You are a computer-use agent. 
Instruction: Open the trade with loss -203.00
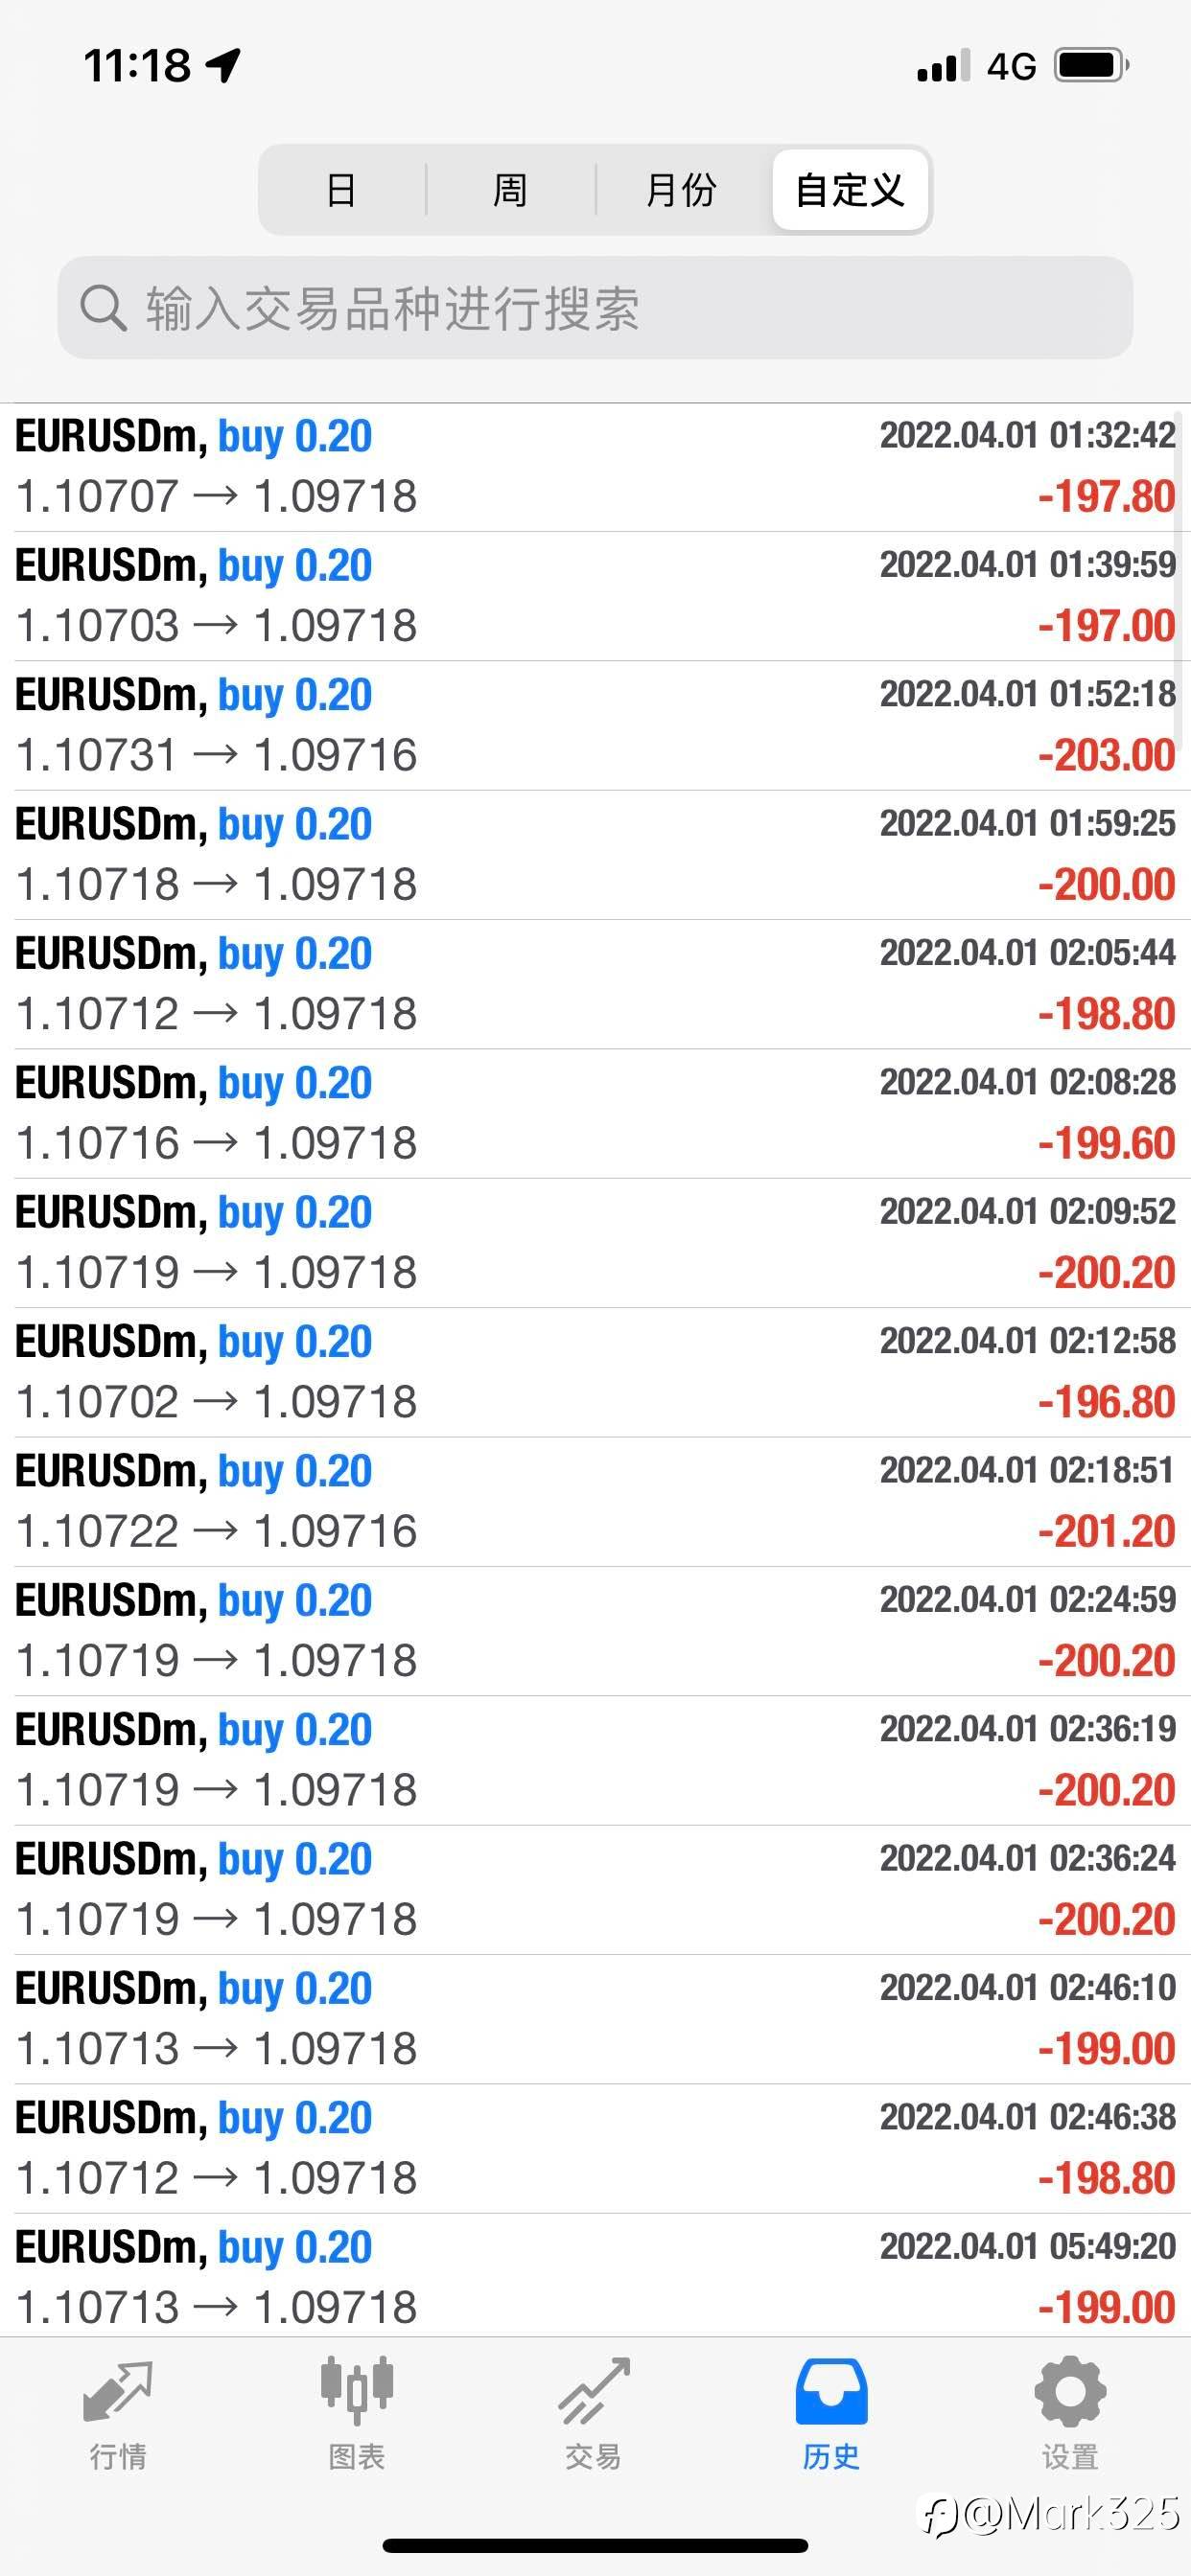point(595,725)
